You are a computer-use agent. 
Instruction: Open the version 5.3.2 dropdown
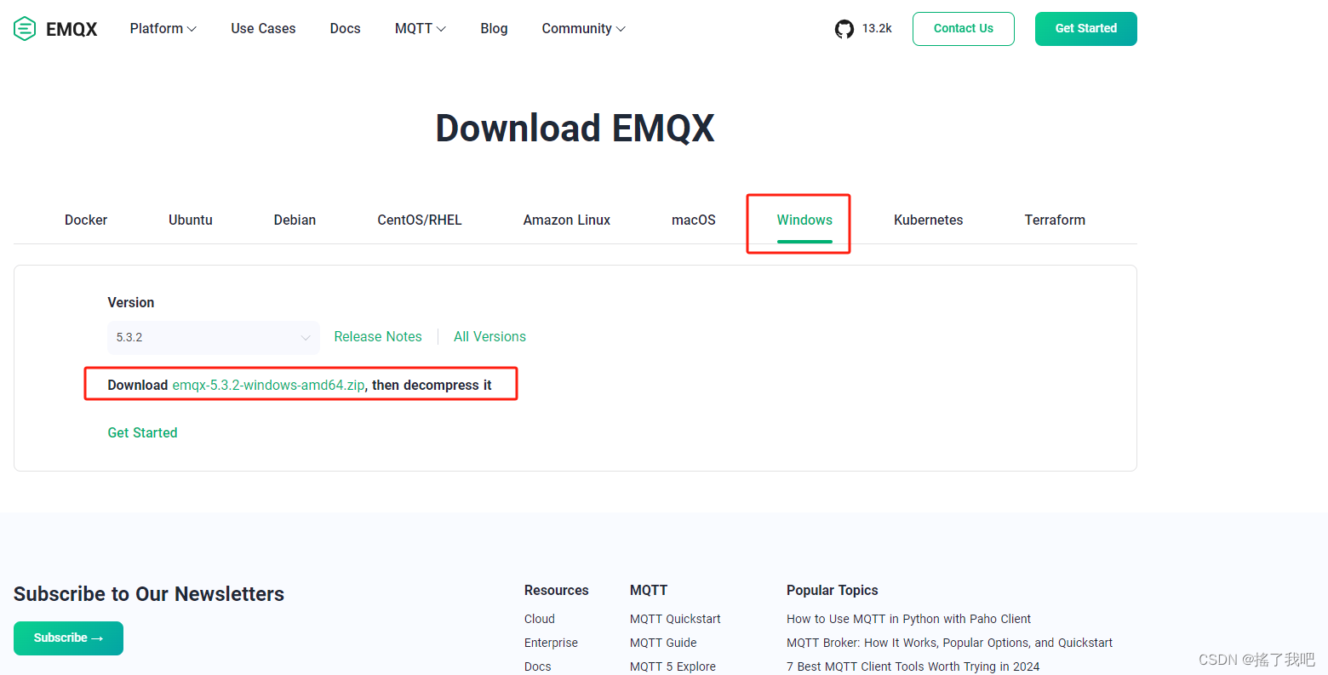214,337
